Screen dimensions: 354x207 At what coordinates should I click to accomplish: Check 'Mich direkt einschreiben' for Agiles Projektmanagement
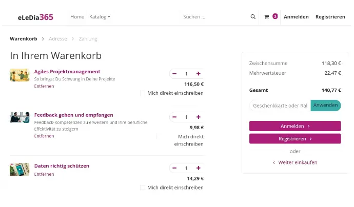coord(143,93)
